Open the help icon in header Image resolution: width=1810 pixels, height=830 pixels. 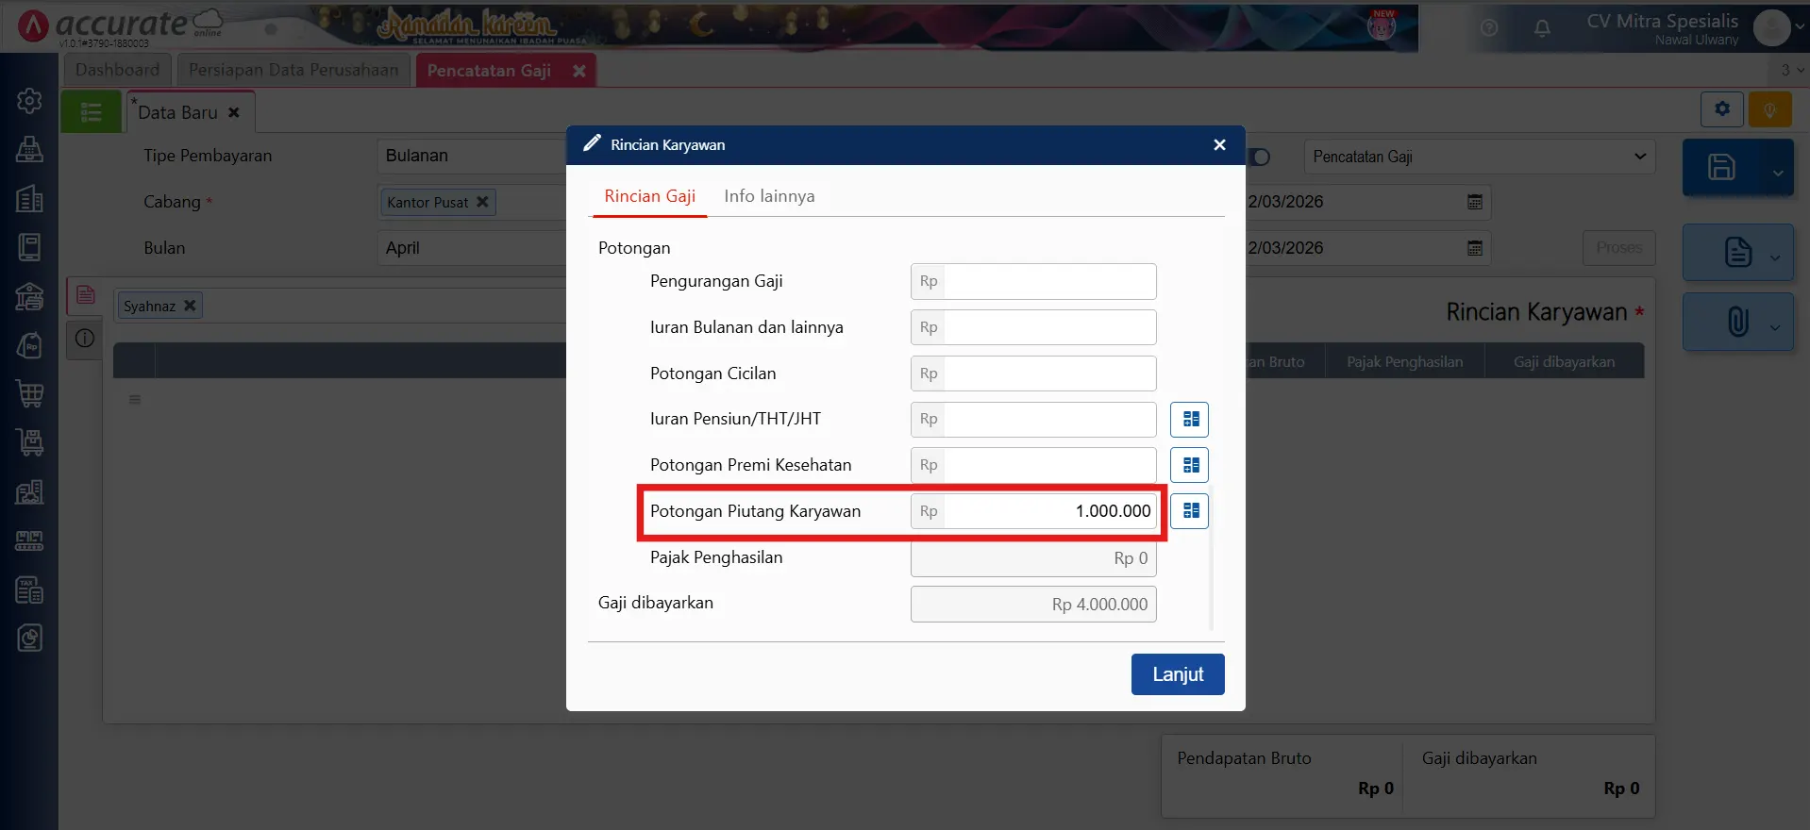click(x=1489, y=28)
